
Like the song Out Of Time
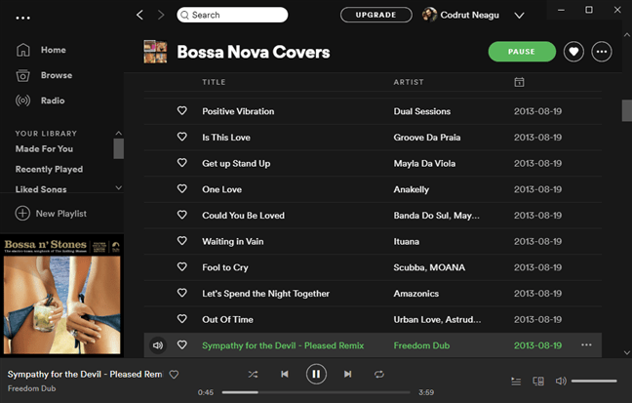pos(182,319)
